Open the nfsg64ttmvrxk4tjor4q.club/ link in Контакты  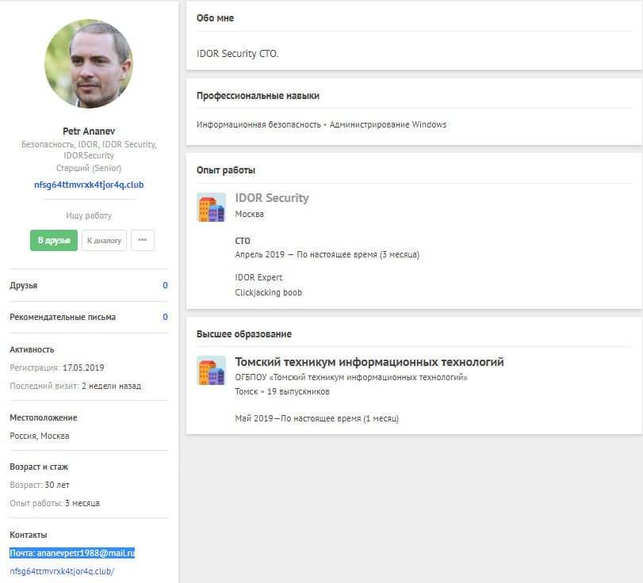point(62,571)
